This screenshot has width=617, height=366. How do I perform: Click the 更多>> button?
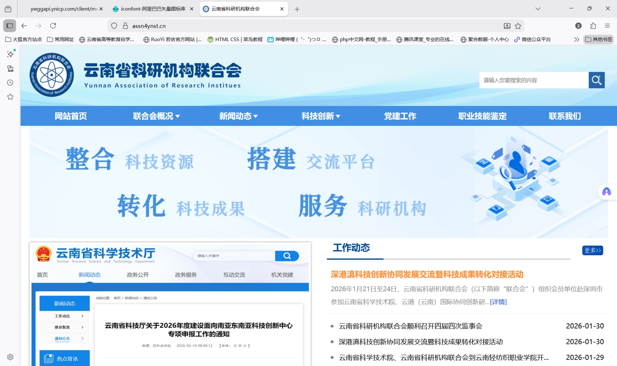(592, 250)
